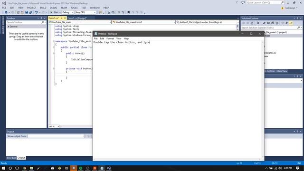304x171 pixels.
Task: Click View Code icon in Solution Explorer
Action: [x=283, y=23]
